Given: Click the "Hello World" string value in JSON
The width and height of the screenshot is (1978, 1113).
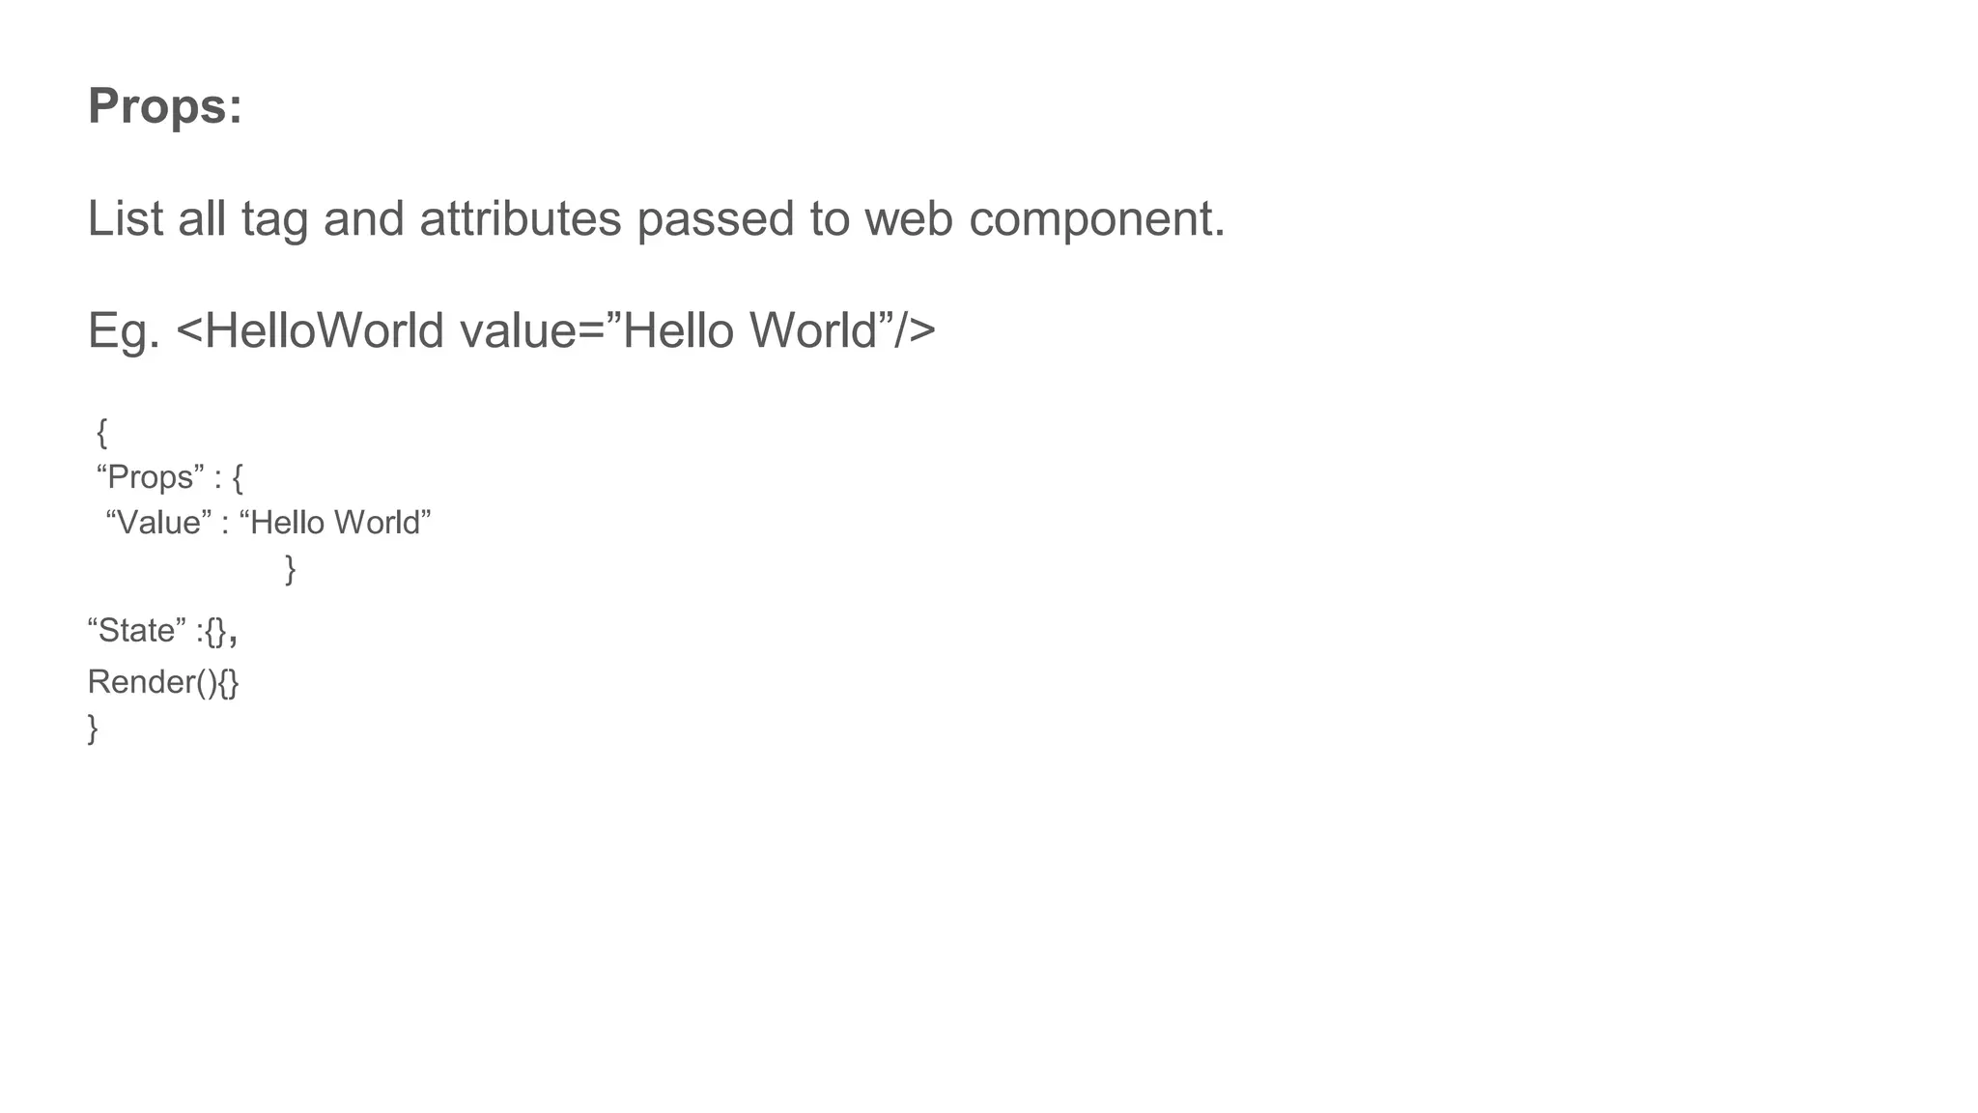Looking at the screenshot, I should [335, 523].
